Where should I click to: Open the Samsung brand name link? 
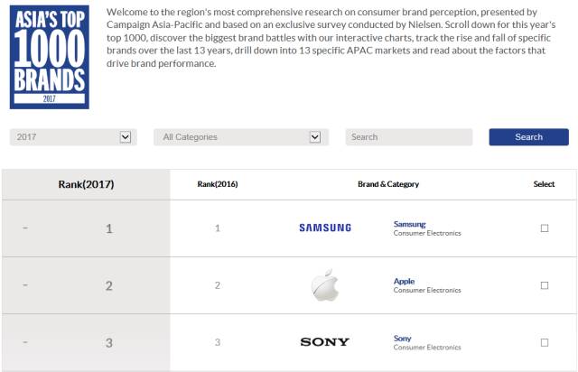(x=409, y=224)
